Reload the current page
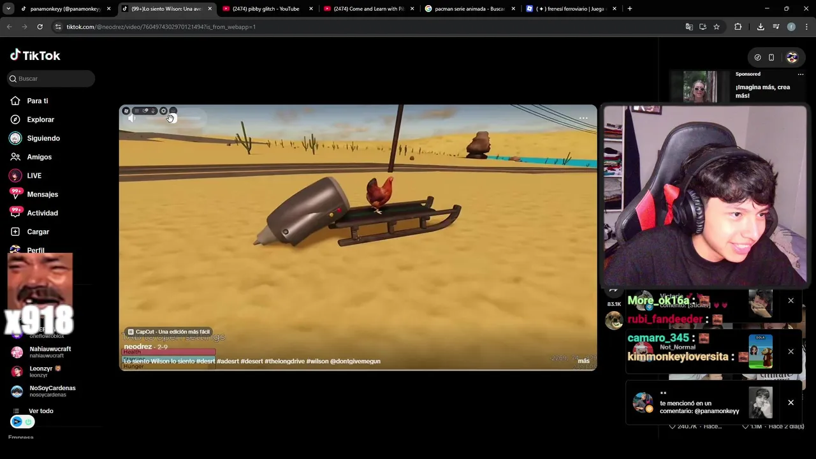 tap(40, 27)
